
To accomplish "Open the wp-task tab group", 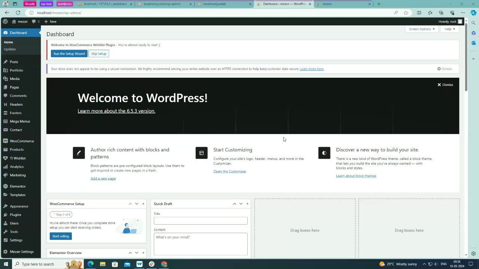I will (46, 4).
